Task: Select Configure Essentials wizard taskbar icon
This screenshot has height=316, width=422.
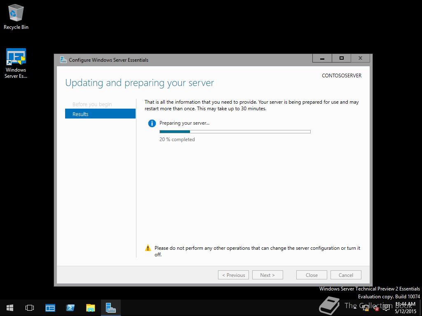Action: pos(110,308)
